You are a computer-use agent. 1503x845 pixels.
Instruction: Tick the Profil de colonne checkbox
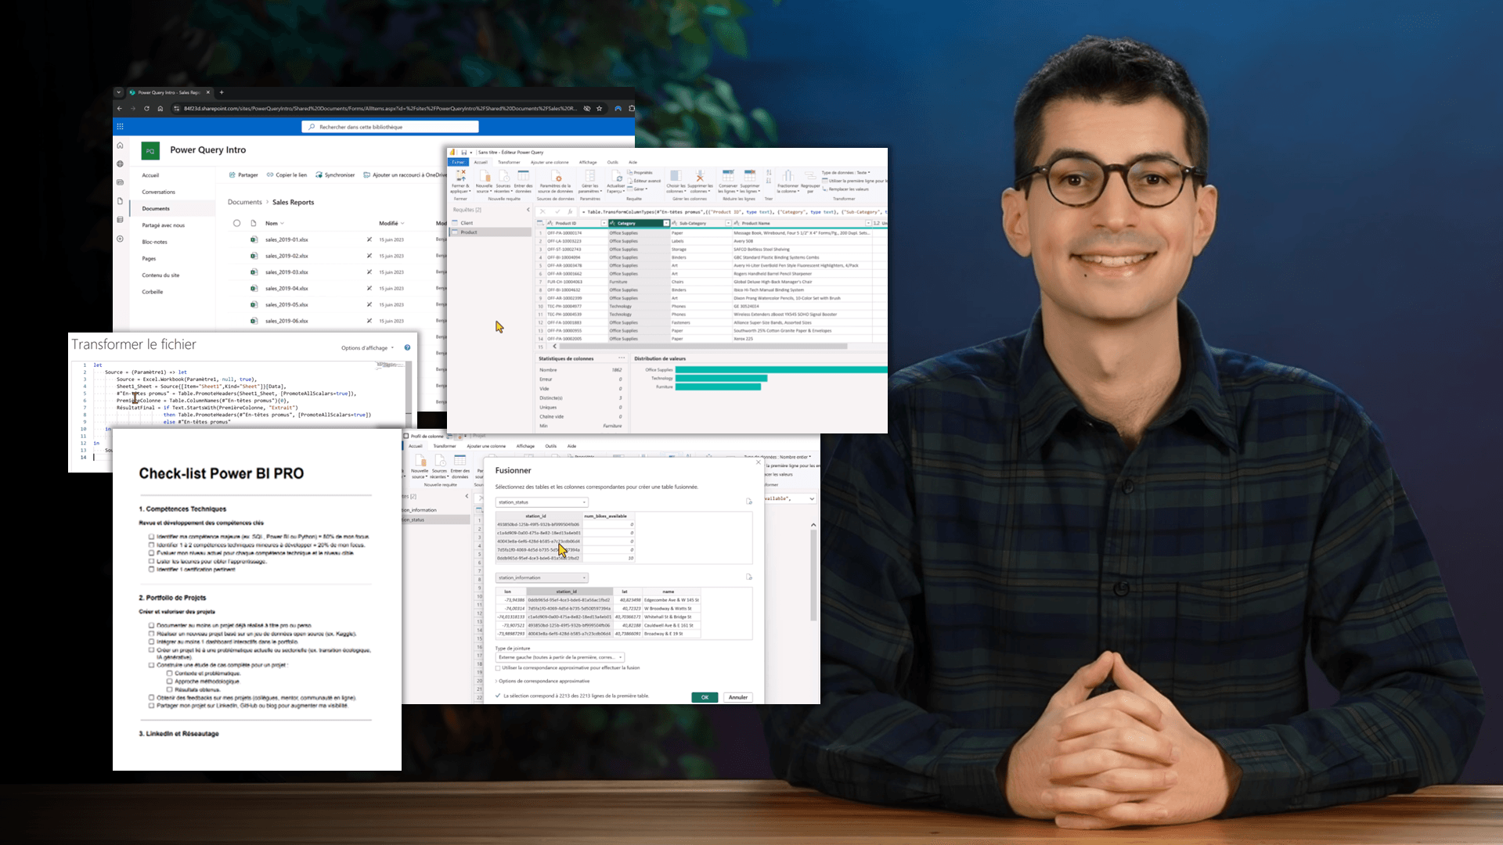tap(406, 436)
